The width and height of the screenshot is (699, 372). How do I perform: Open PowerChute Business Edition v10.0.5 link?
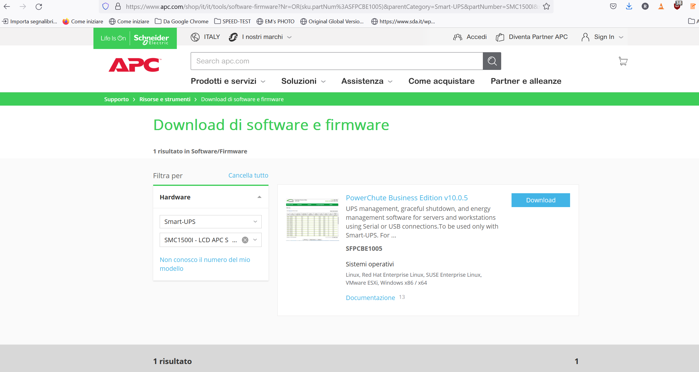click(407, 198)
